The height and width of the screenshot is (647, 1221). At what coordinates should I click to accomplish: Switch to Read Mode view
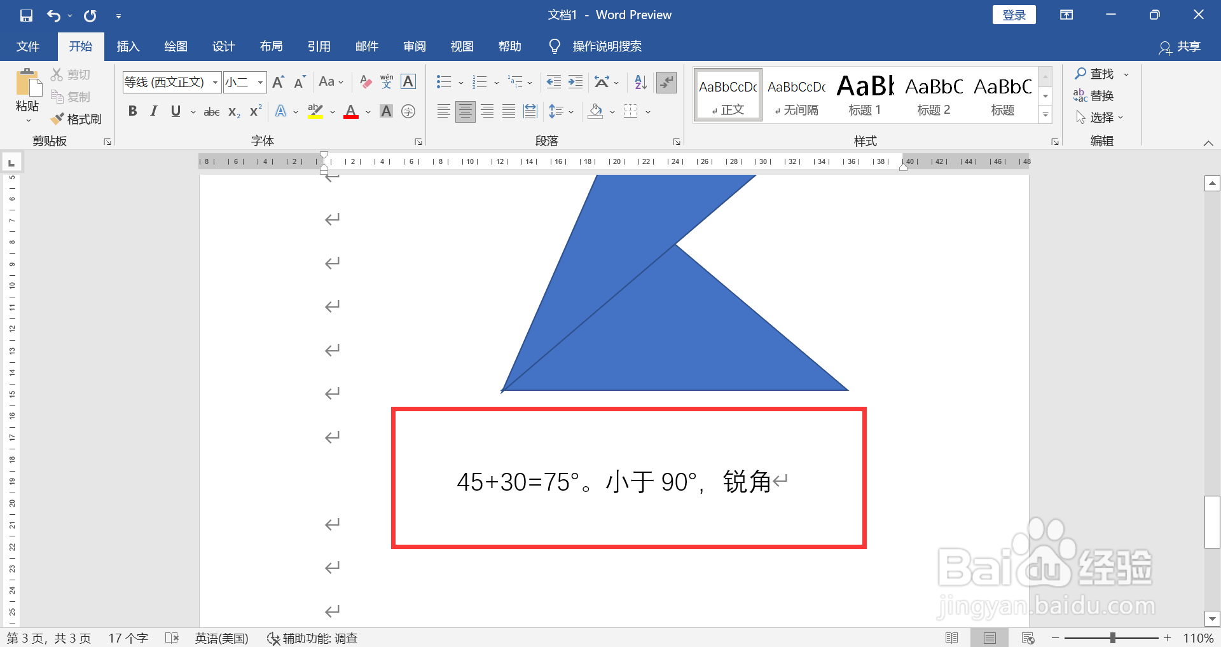[952, 638]
